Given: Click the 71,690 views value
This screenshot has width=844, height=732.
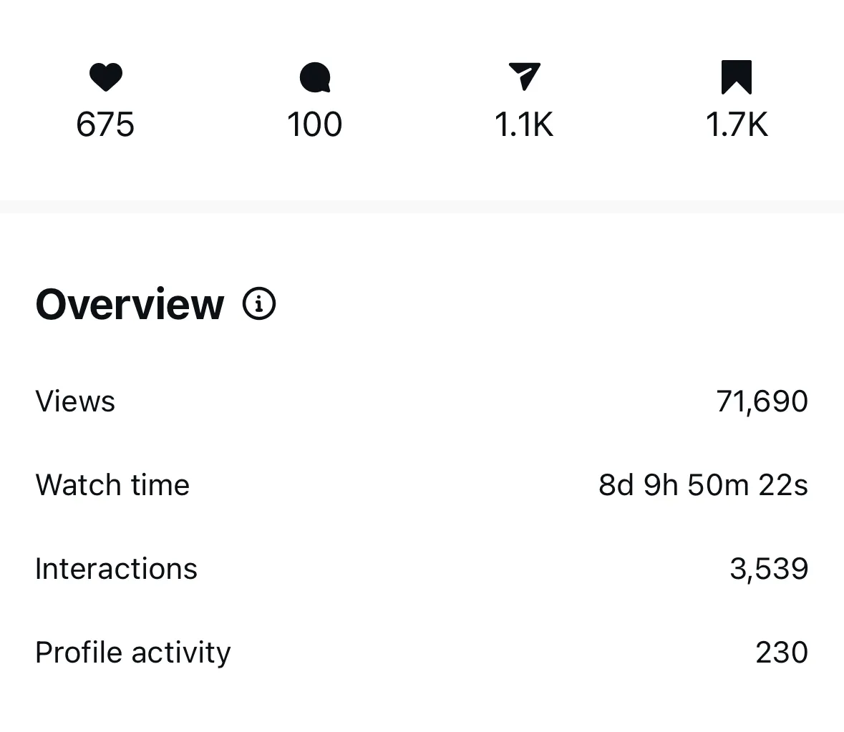Looking at the screenshot, I should tap(762, 401).
